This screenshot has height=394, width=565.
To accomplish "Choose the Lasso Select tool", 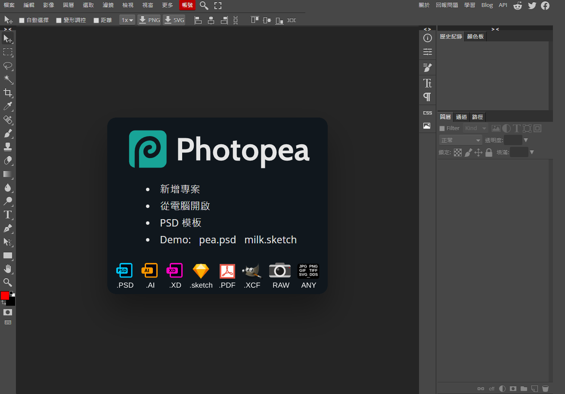I will tap(8, 66).
